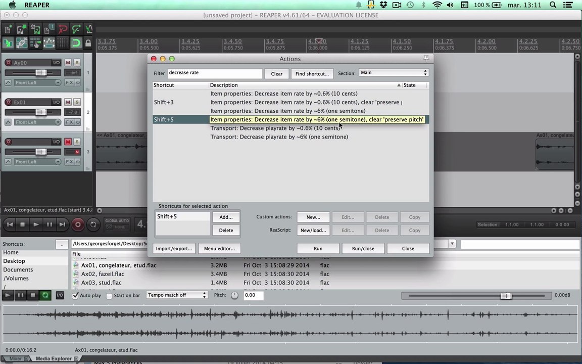Adjust Media Explorer preview volume slider
This screenshot has height=364, width=582.
506,296
